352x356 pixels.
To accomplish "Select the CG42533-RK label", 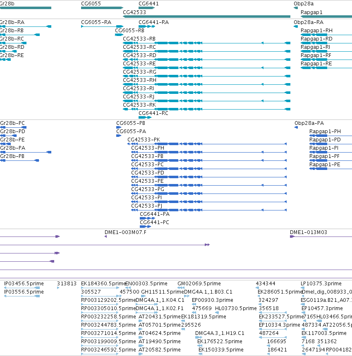I will click(x=139, y=105).
